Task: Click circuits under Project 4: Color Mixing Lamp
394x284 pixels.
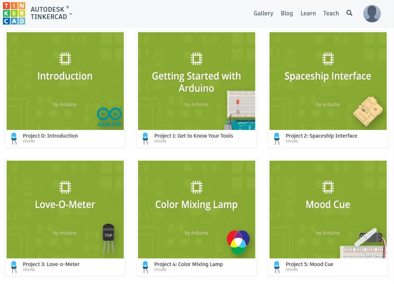Action: tap(160, 270)
